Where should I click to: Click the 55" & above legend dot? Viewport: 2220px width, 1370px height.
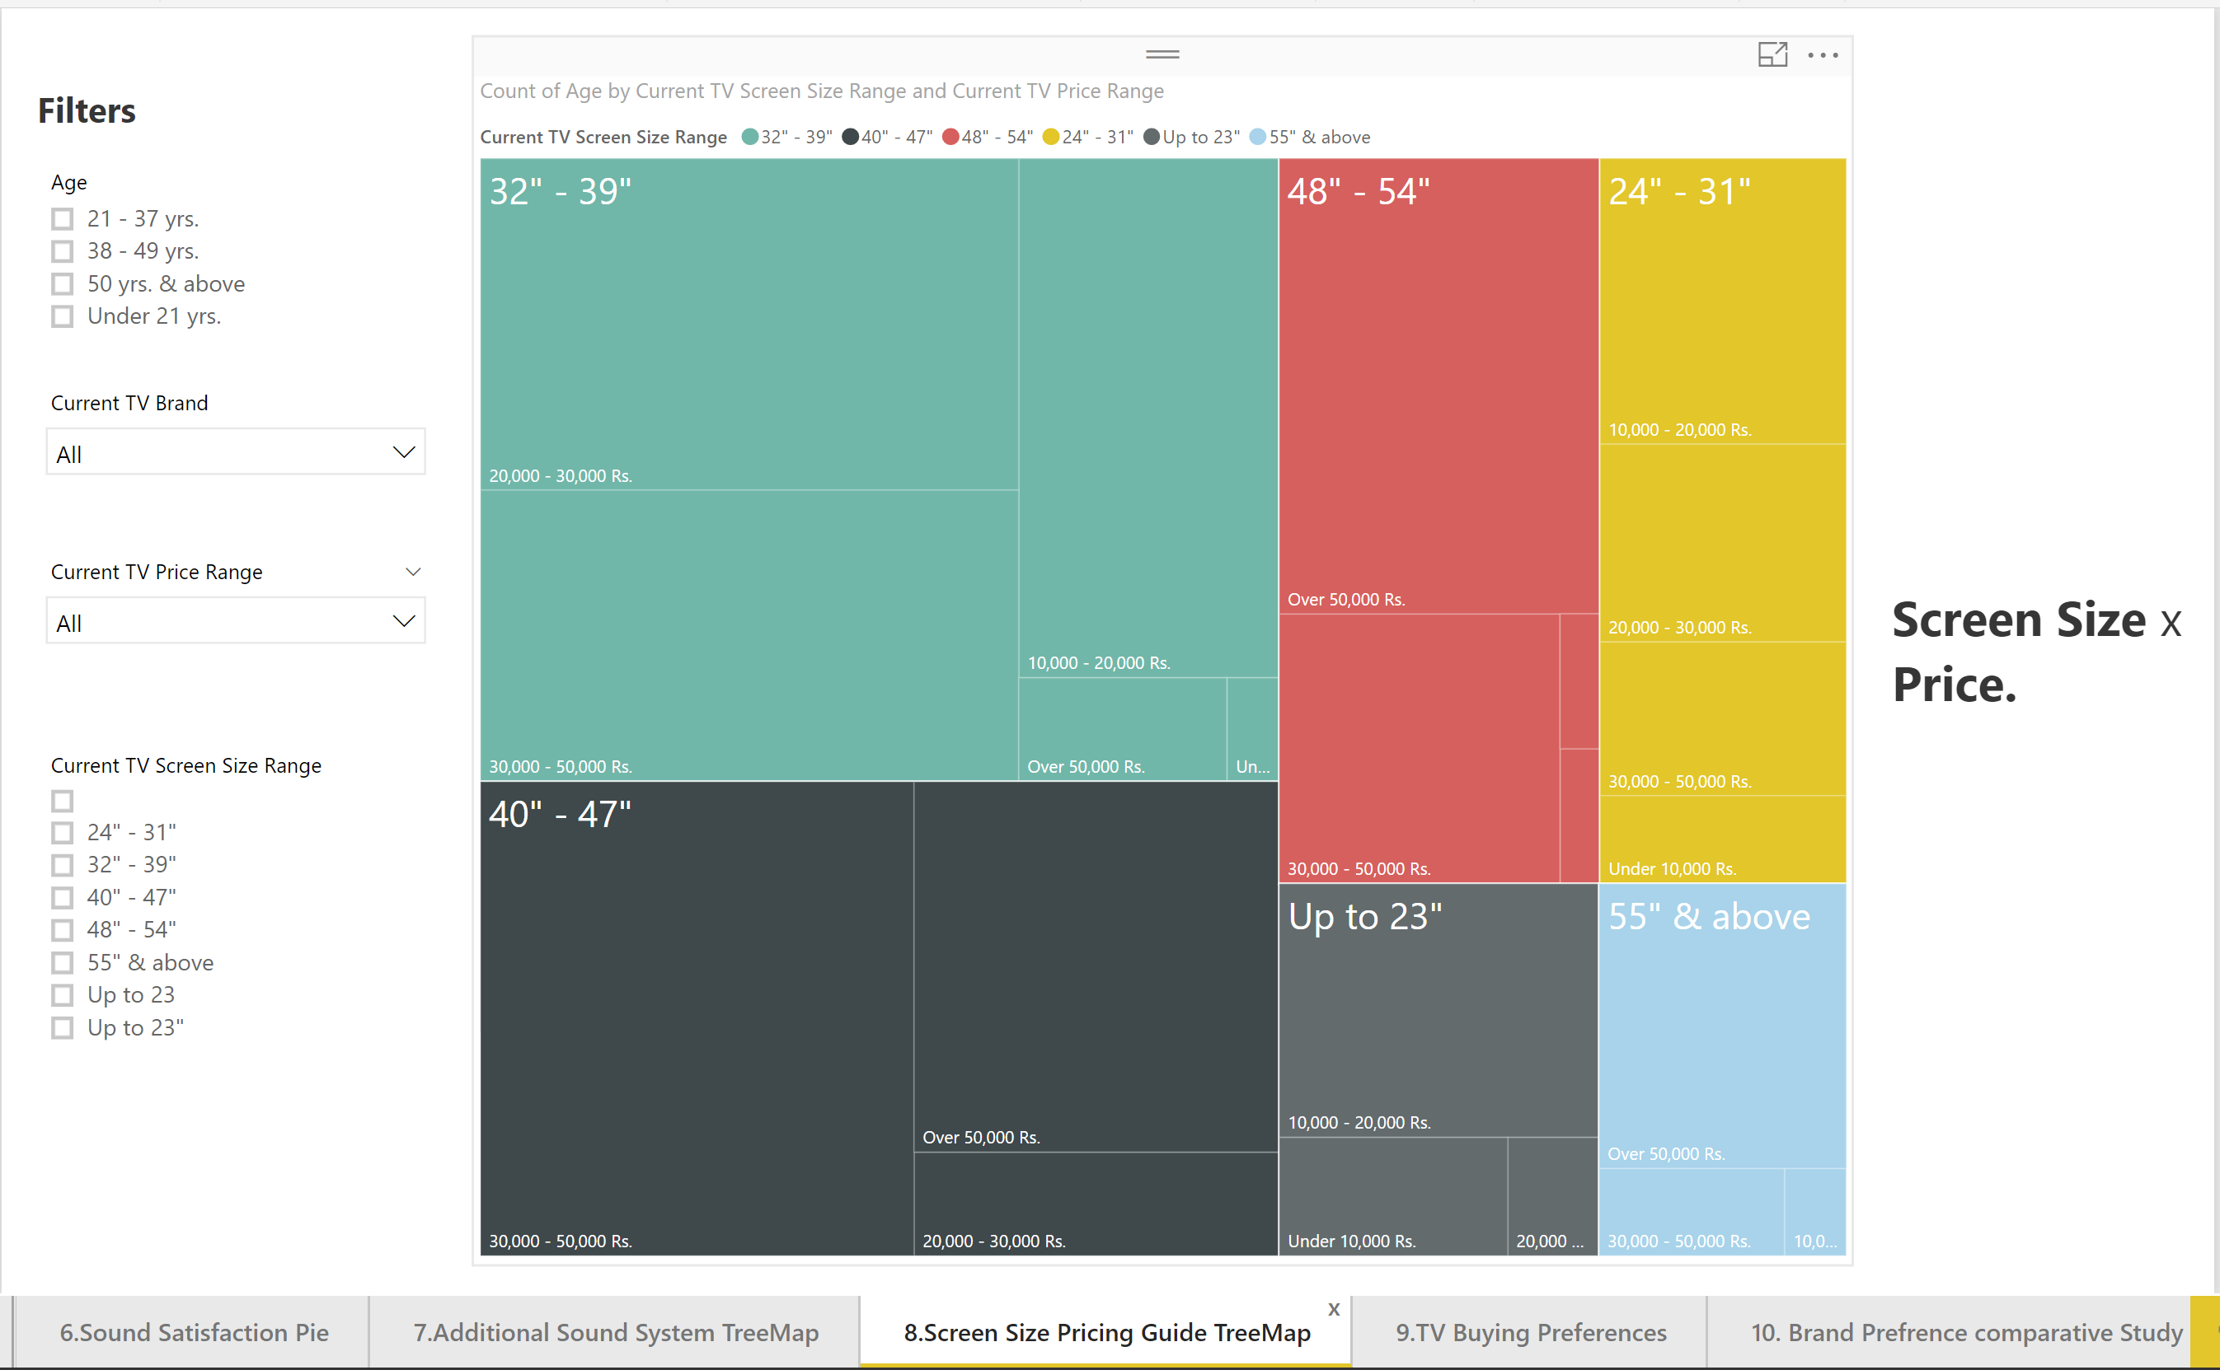pos(1257,137)
